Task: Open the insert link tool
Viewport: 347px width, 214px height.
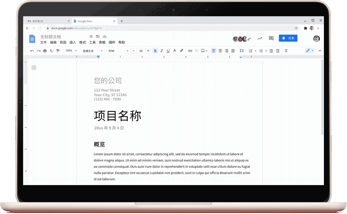Action: (x=190, y=50)
